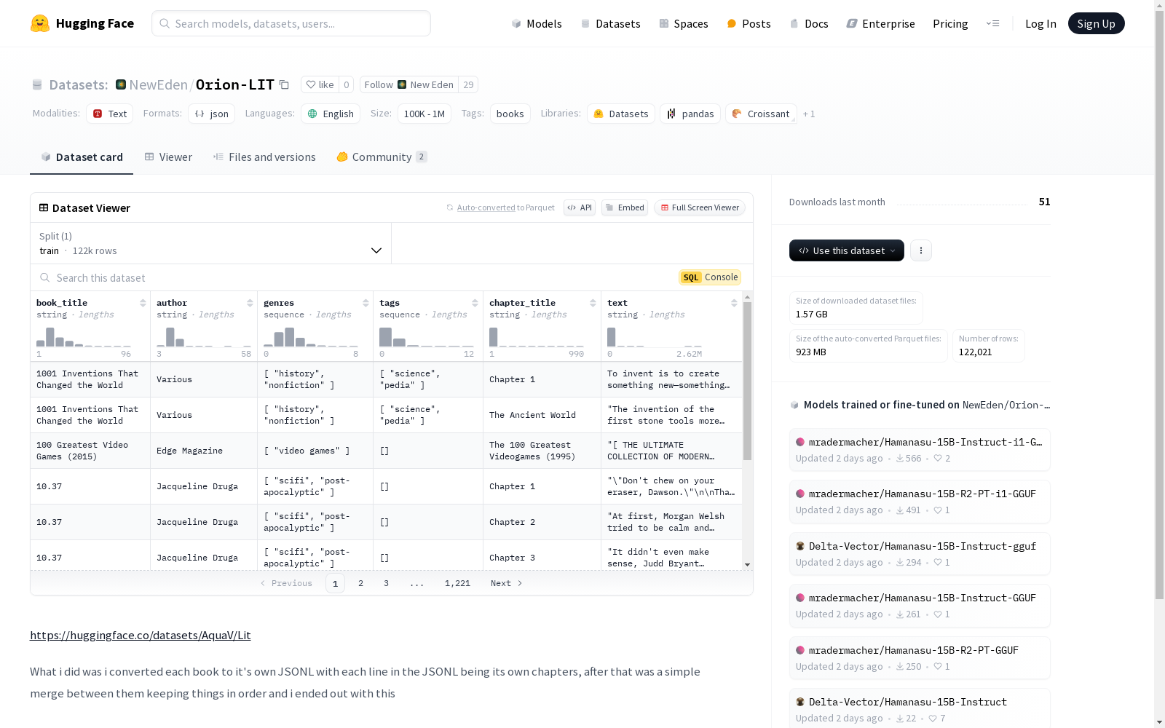
Task: Jump to the last page 1,221
Action: [457, 583]
